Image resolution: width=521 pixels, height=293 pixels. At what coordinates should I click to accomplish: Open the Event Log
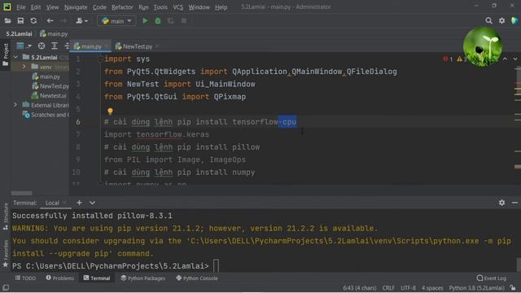492,278
